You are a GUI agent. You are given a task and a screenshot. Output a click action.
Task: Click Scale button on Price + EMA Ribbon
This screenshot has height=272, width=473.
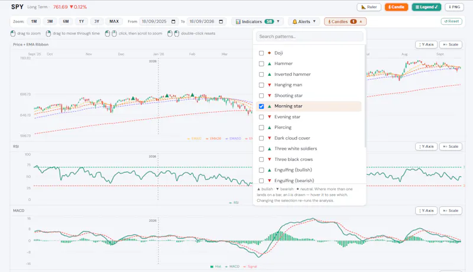[x=451, y=44]
